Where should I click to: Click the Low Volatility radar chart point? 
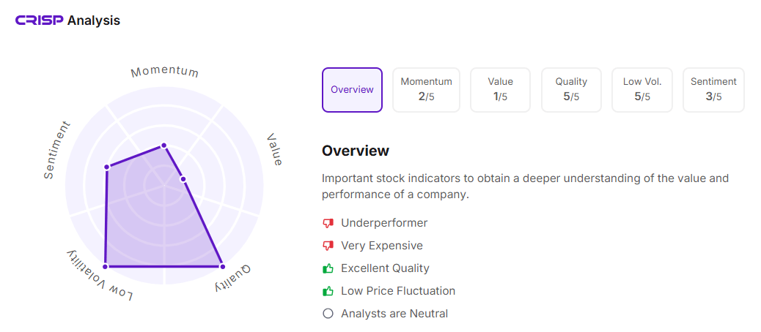click(x=106, y=266)
